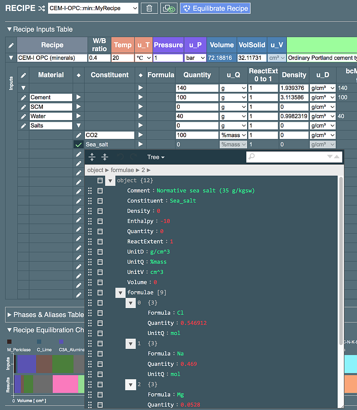Click the undo icon in the tree toolbar
The image size is (357, 410).
(121, 157)
